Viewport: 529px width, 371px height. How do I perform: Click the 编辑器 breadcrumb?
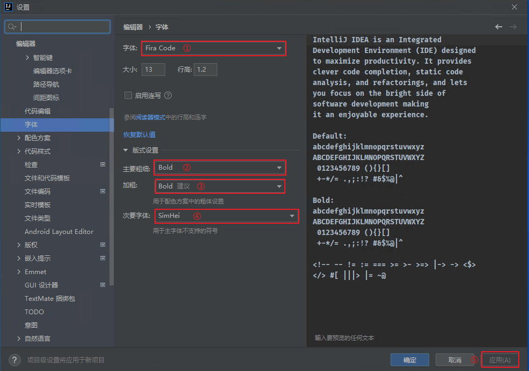133,27
